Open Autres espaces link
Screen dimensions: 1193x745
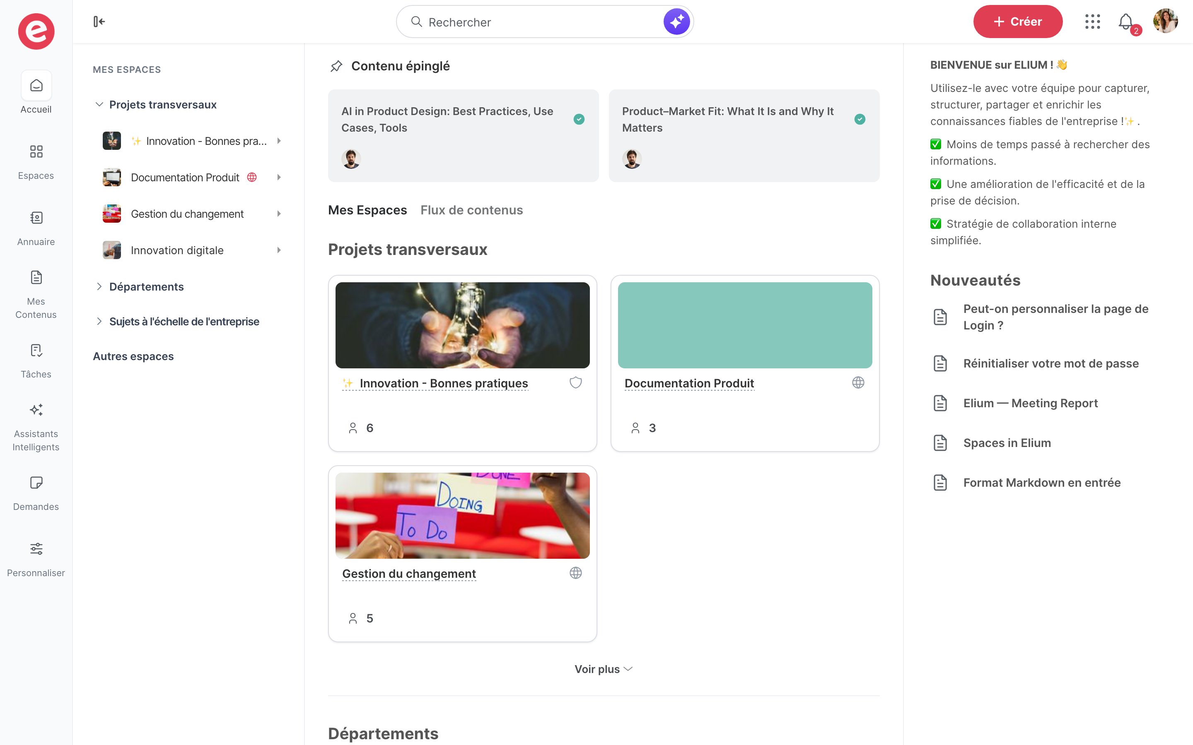133,356
